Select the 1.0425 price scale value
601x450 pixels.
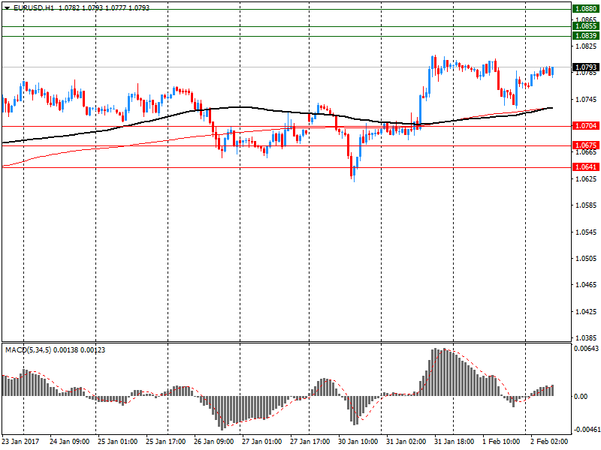[x=586, y=311]
